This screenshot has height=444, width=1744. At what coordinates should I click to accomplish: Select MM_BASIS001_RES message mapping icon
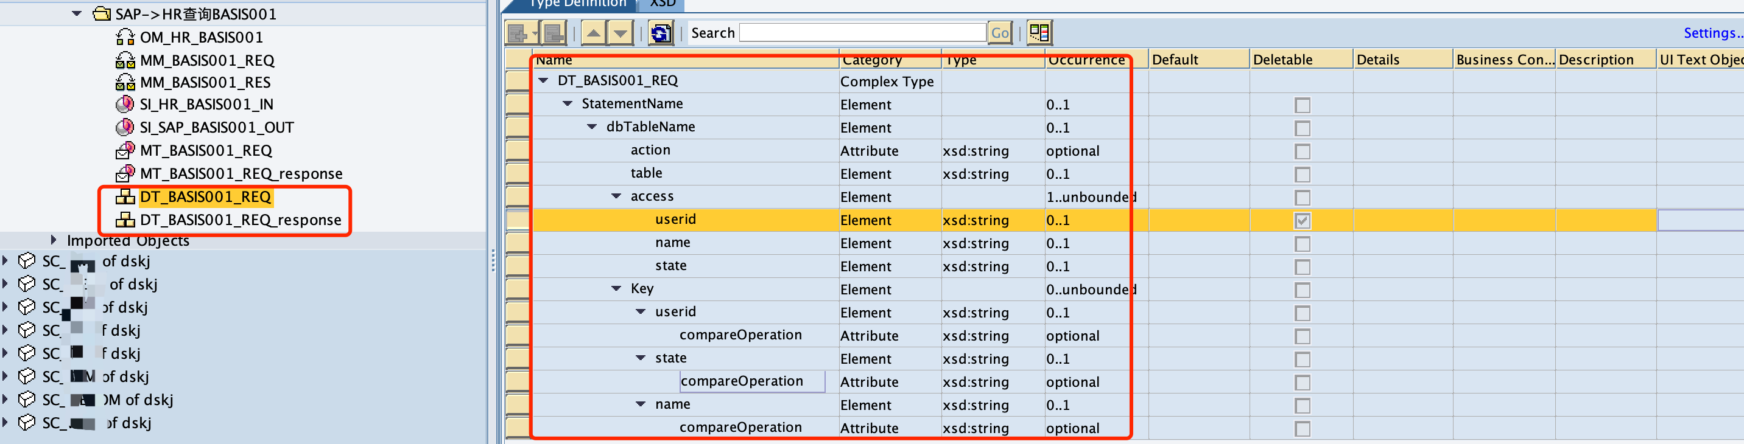pos(125,83)
